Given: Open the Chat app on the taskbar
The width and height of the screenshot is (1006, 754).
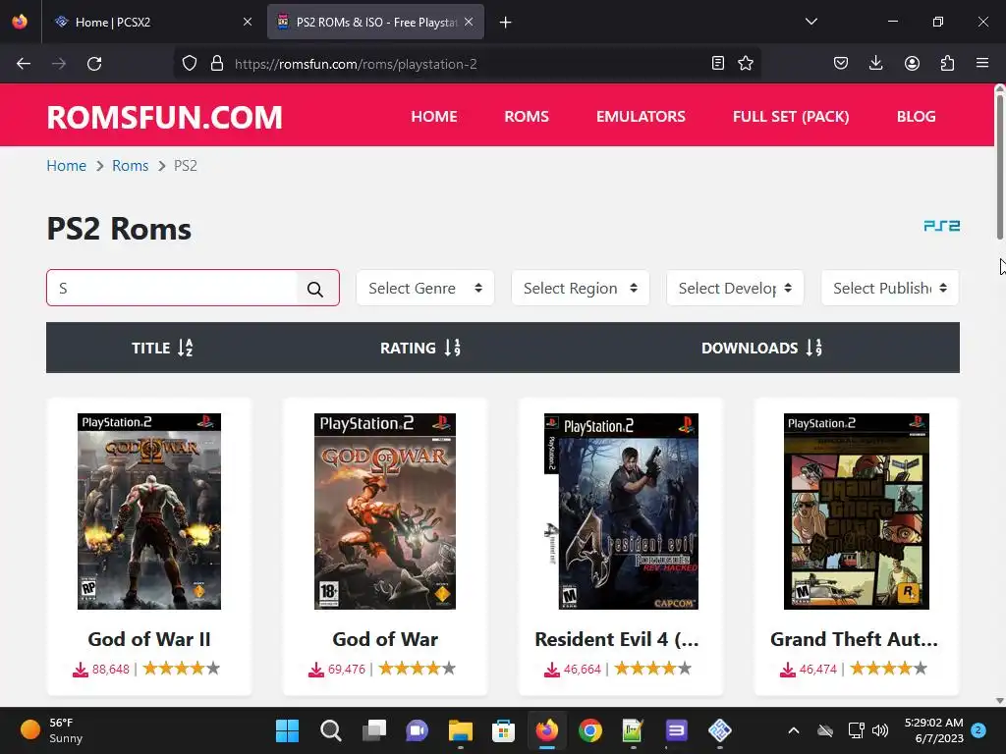Looking at the screenshot, I should click(x=417, y=730).
